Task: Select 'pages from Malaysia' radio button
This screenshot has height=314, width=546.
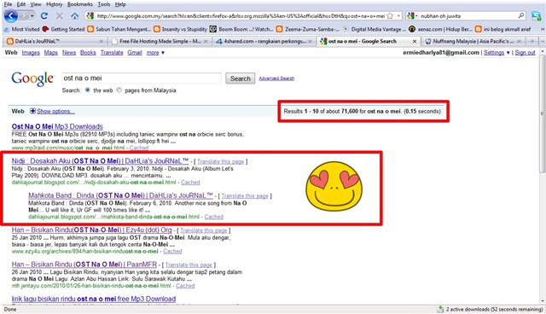Action: click(x=119, y=90)
